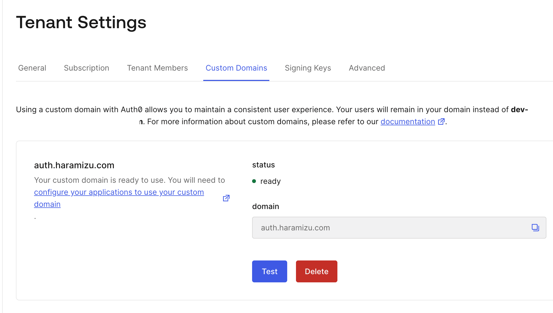Switch to the General tab
The image size is (553, 313).
pos(32,68)
